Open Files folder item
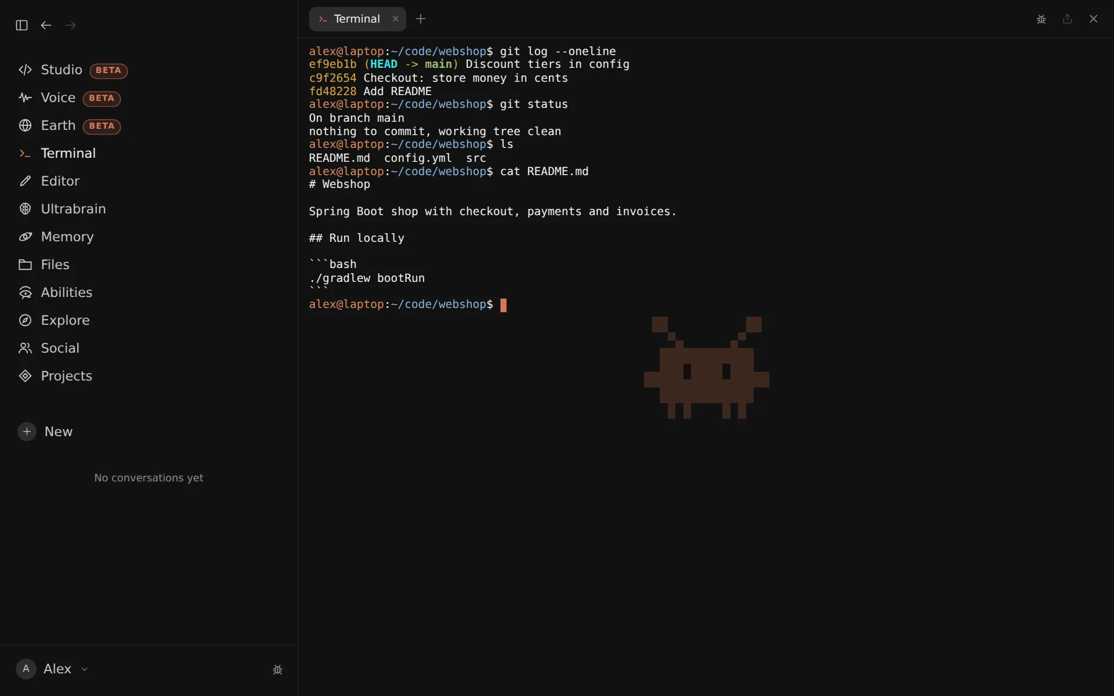This screenshot has height=696, width=1114. pyautogui.click(x=44, y=265)
